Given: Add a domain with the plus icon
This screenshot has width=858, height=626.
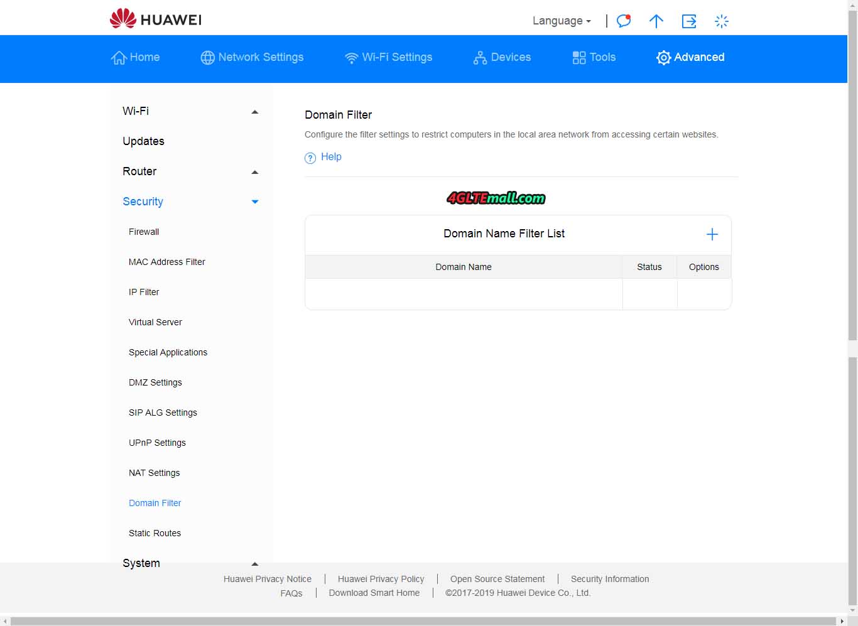Looking at the screenshot, I should pos(712,234).
